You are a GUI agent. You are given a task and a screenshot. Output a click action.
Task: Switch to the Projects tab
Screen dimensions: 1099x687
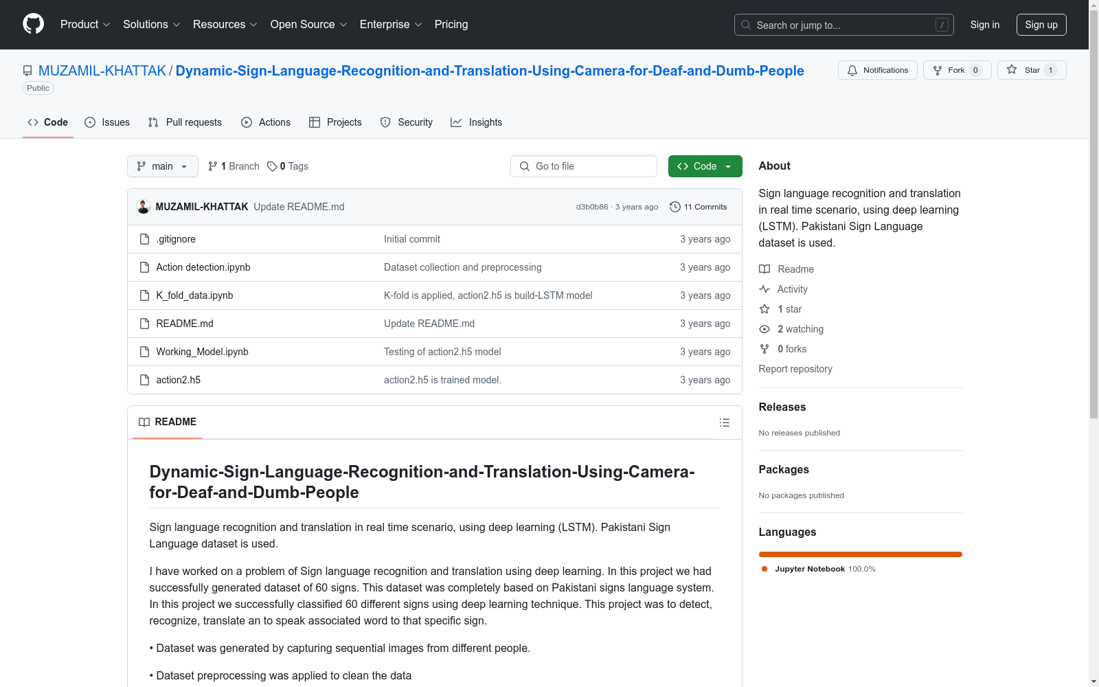[x=335, y=122]
